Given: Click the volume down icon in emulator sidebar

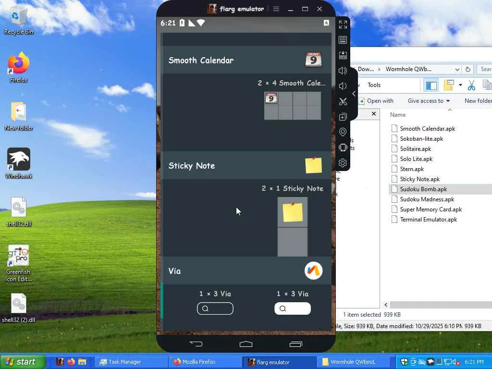Looking at the screenshot, I should click(343, 86).
